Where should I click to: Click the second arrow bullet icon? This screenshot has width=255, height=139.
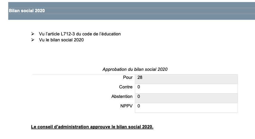coord(33,40)
